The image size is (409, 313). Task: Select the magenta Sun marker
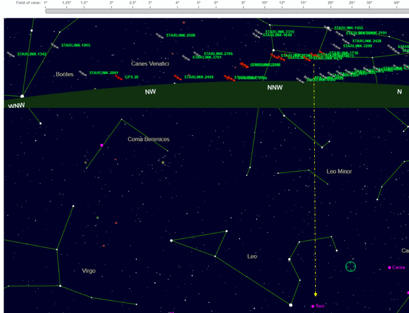pos(313,306)
